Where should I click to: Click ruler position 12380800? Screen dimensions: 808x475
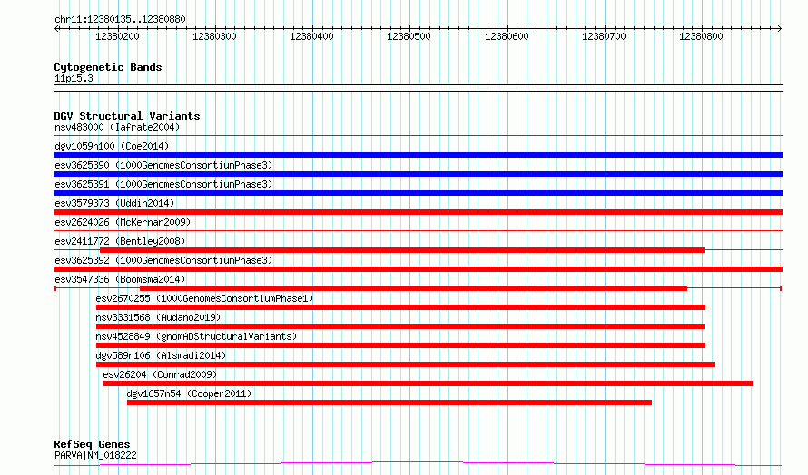point(702,36)
